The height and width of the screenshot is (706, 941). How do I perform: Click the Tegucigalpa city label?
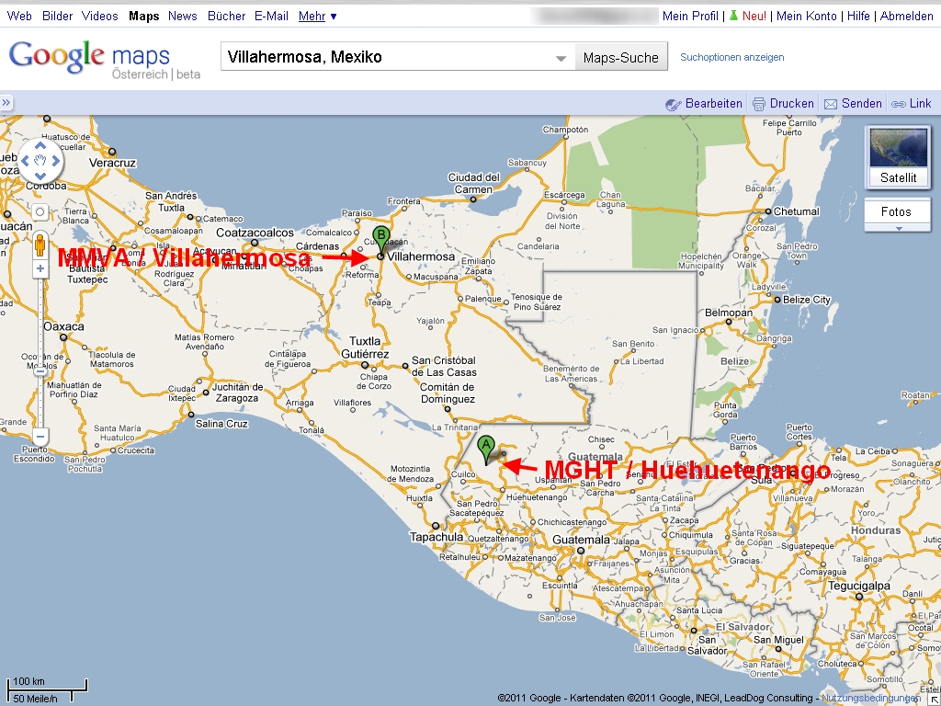[859, 586]
